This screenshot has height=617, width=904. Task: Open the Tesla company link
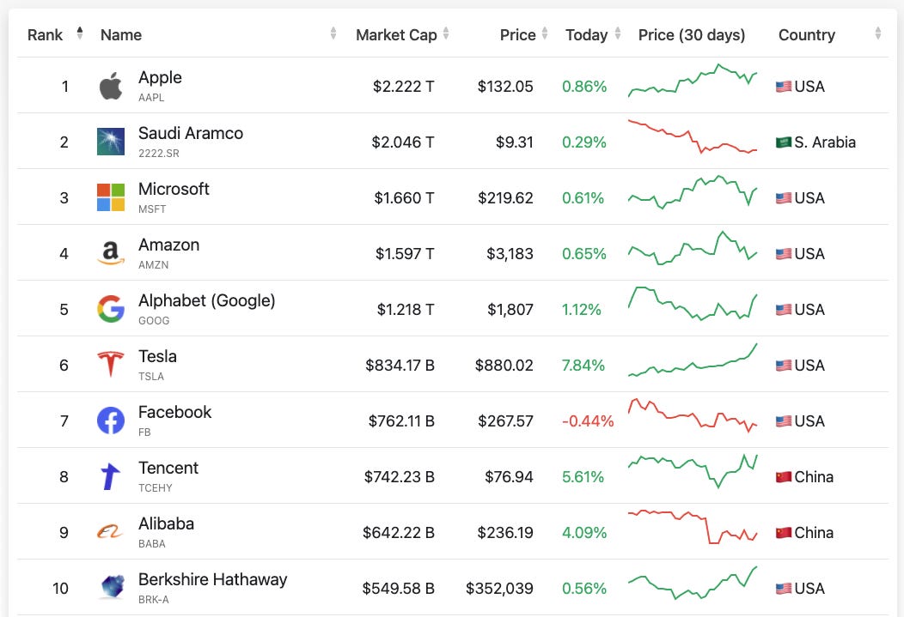click(157, 356)
